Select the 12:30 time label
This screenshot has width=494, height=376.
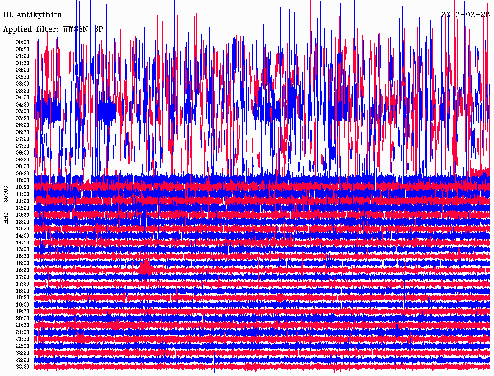point(23,215)
